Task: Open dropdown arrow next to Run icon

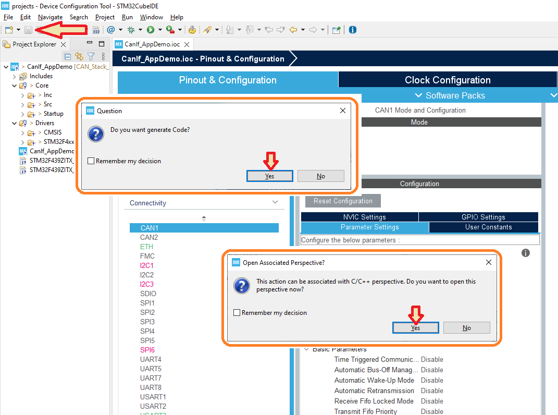Action: [160, 30]
